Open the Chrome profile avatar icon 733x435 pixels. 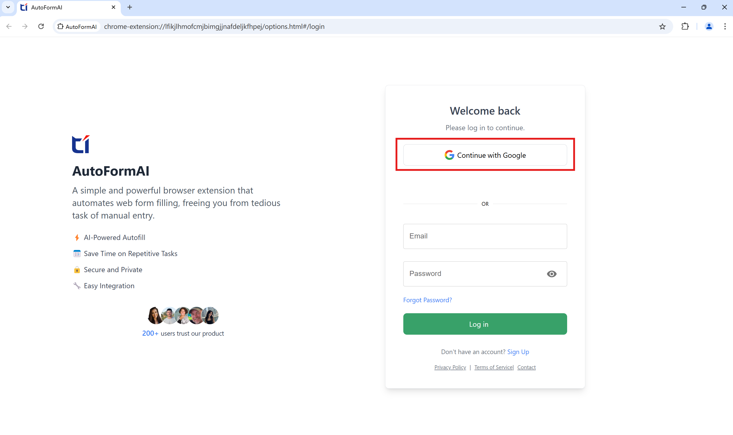(x=709, y=26)
